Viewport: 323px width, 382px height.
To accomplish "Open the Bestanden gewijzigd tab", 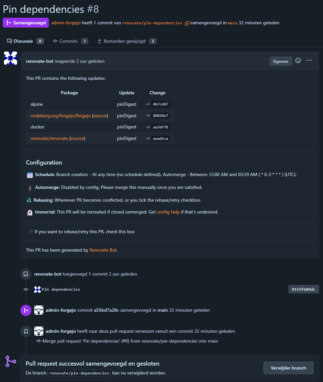I will click(126, 41).
